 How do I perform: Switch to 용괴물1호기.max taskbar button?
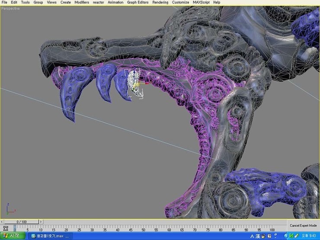point(50,237)
